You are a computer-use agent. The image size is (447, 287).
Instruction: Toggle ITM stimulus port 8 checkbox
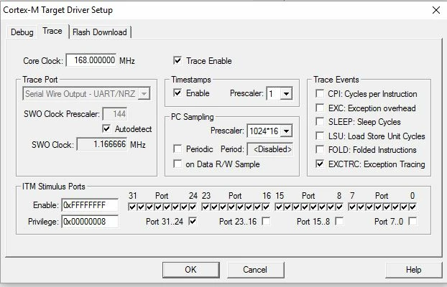pyautogui.click(x=339, y=207)
